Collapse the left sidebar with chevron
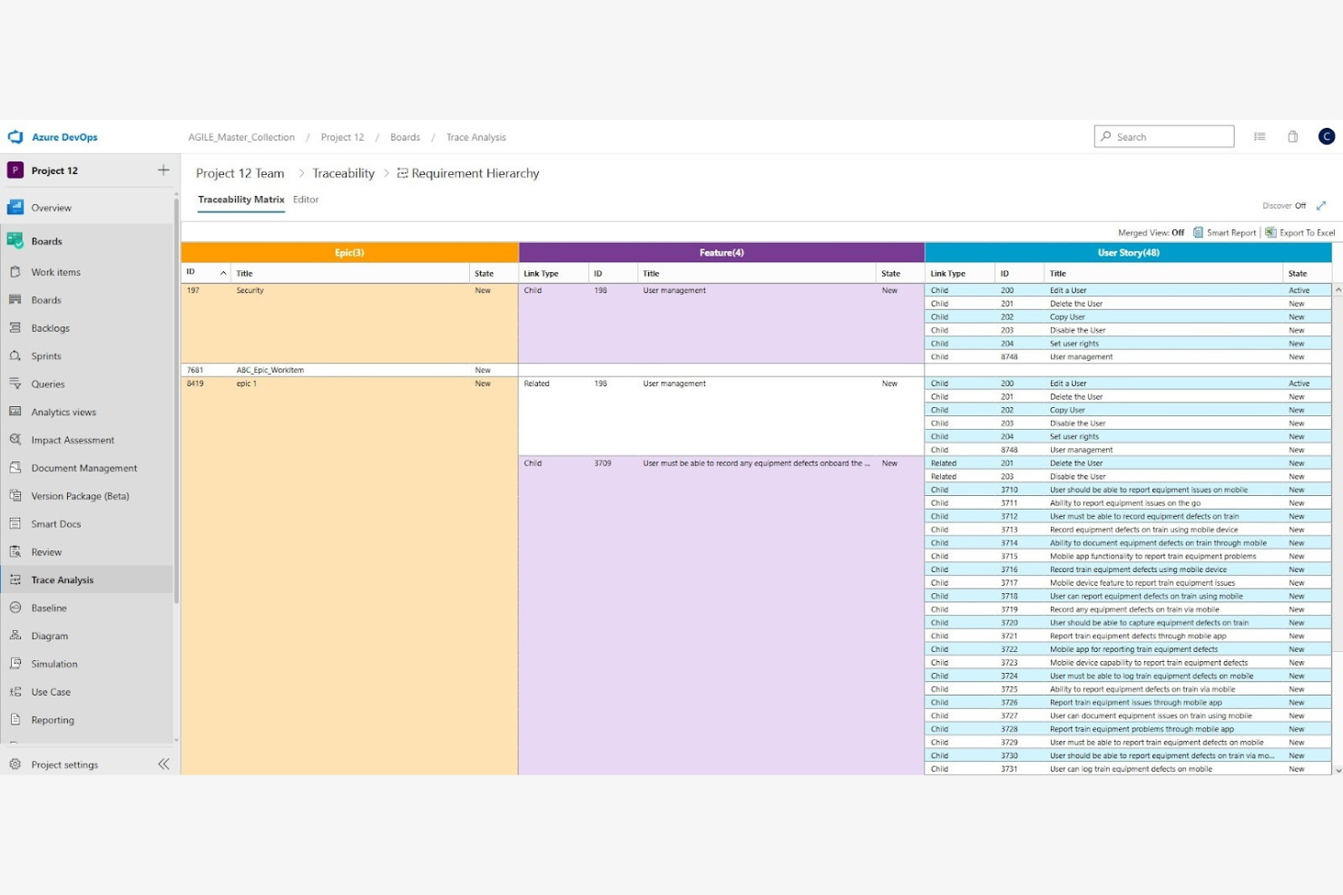This screenshot has width=1343, height=895. (164, 764)
